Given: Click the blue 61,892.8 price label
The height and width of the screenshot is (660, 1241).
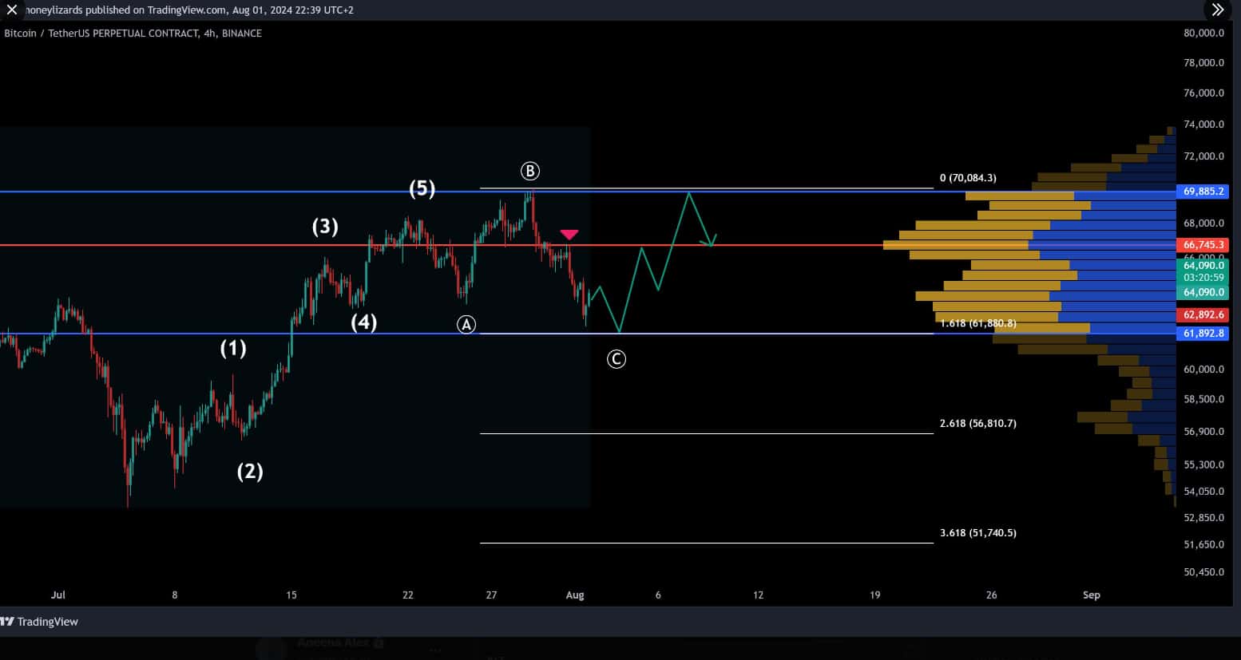Looking at the screenshot, I should (1203, 334).
